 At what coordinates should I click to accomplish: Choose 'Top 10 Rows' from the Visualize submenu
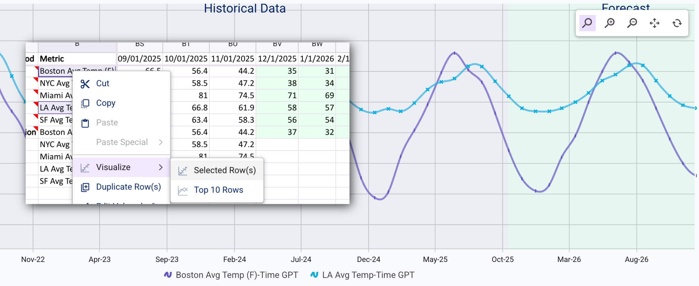(218, 190)
